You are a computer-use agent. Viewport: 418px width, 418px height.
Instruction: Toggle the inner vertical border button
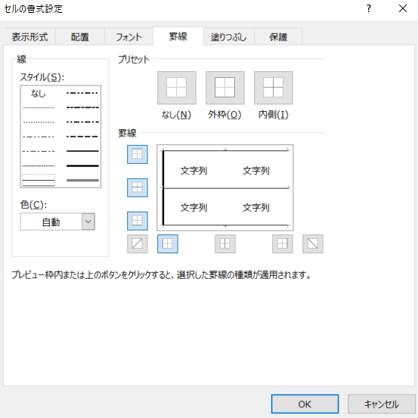(x=225, y=243)
